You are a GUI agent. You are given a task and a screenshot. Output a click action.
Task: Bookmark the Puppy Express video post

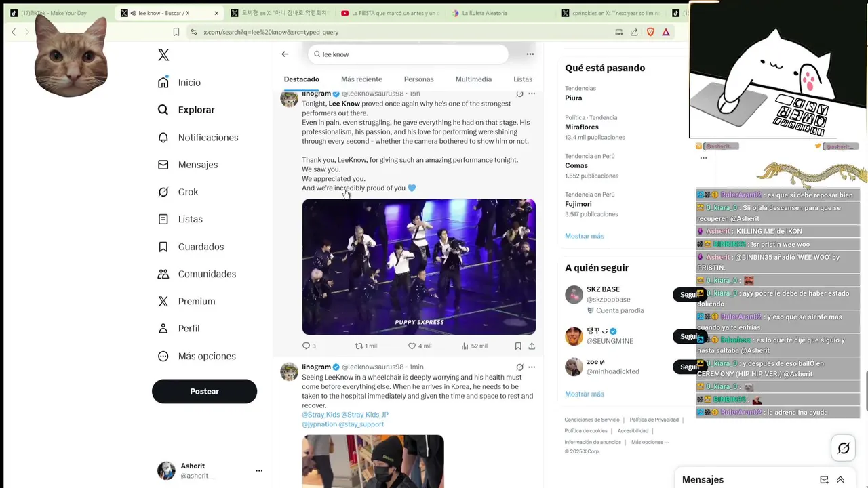(518, 346)
